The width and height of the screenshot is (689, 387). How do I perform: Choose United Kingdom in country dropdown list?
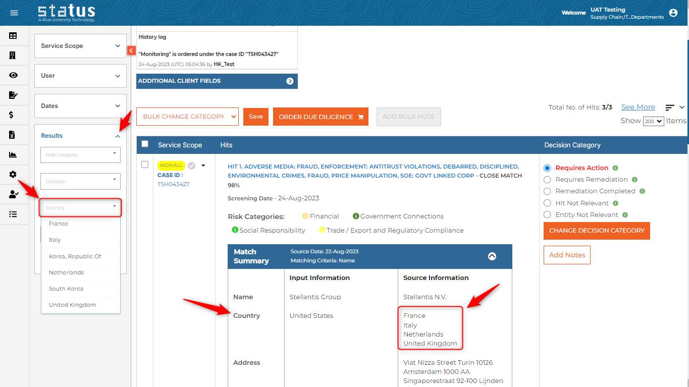[x=72, y=305]
